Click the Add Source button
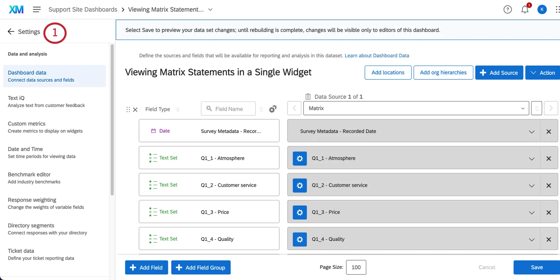Screen dimensions: 560x280 point(499,73)
